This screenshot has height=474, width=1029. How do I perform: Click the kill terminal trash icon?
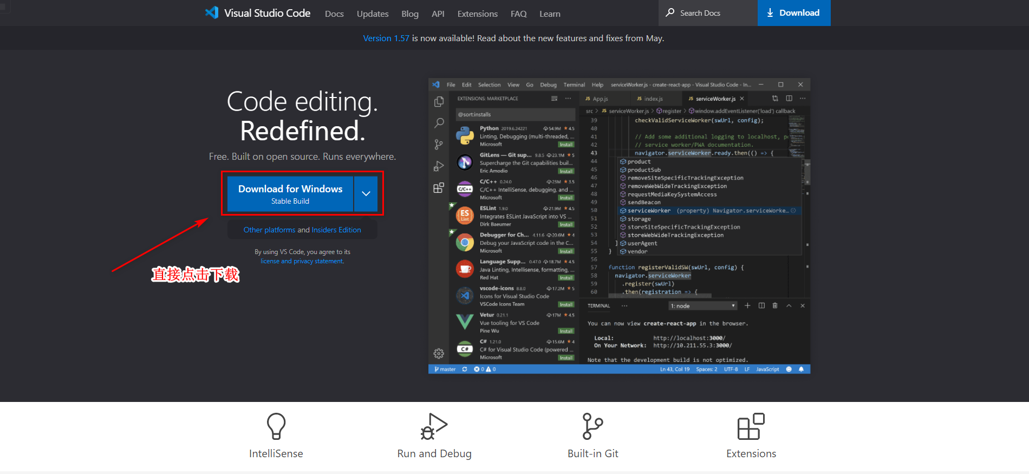pyautogui.click(x=775, y=306)
